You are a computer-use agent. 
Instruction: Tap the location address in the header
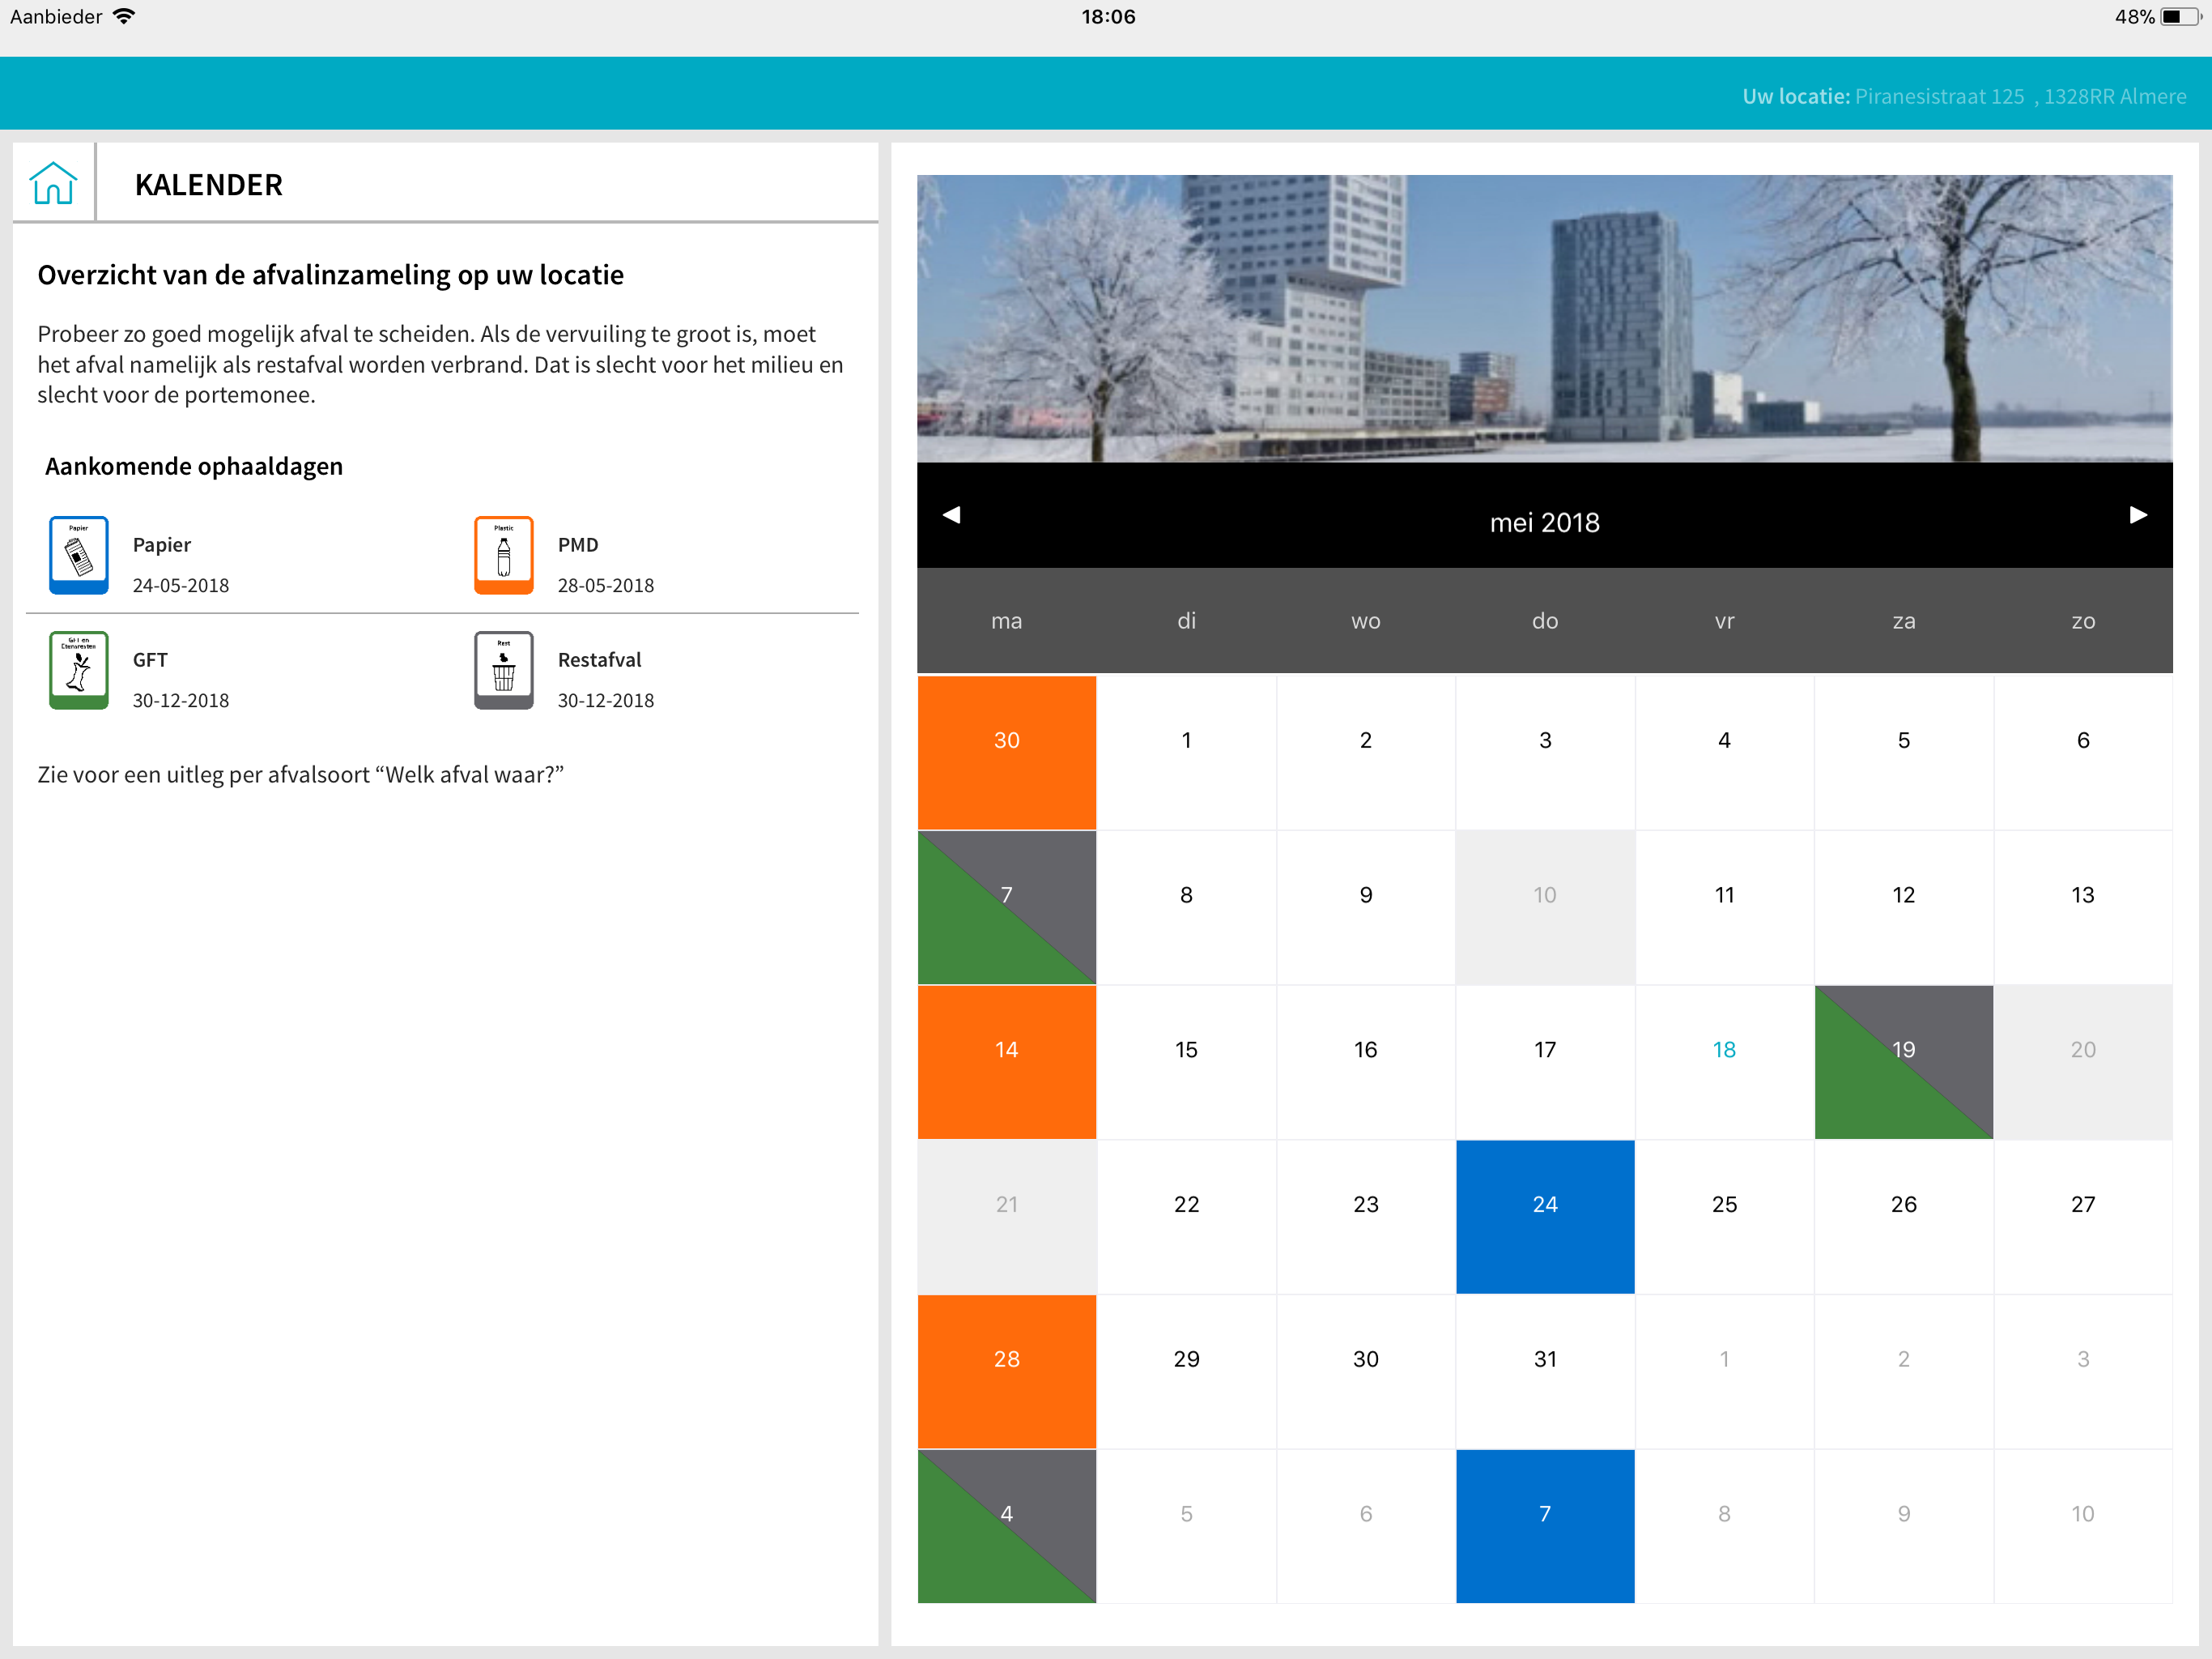coord(2019,96)
